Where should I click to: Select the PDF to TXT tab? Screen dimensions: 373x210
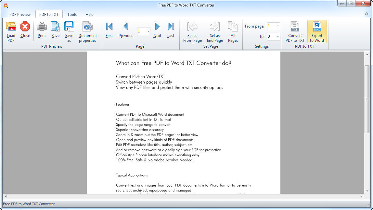pyautogui.click(x=49, y=15)
